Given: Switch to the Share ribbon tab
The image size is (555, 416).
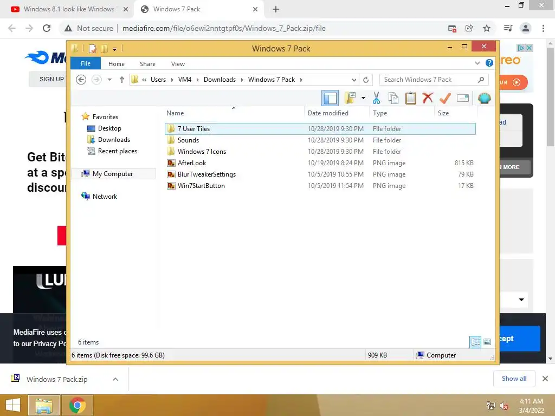Looking at the screenshot, I should [x=147, y=64].
